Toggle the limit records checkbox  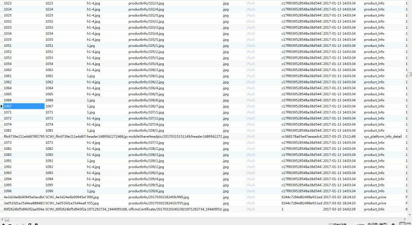331,223
